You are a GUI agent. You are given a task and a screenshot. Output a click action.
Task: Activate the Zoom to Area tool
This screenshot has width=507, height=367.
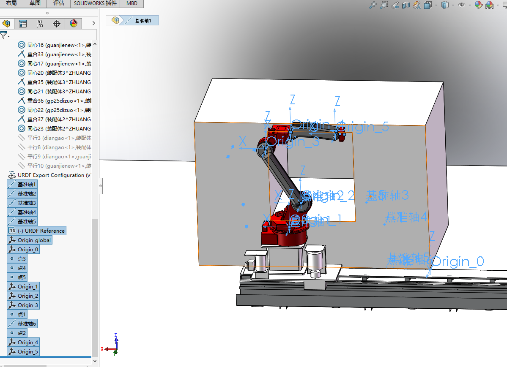click(x=384, y=5)
